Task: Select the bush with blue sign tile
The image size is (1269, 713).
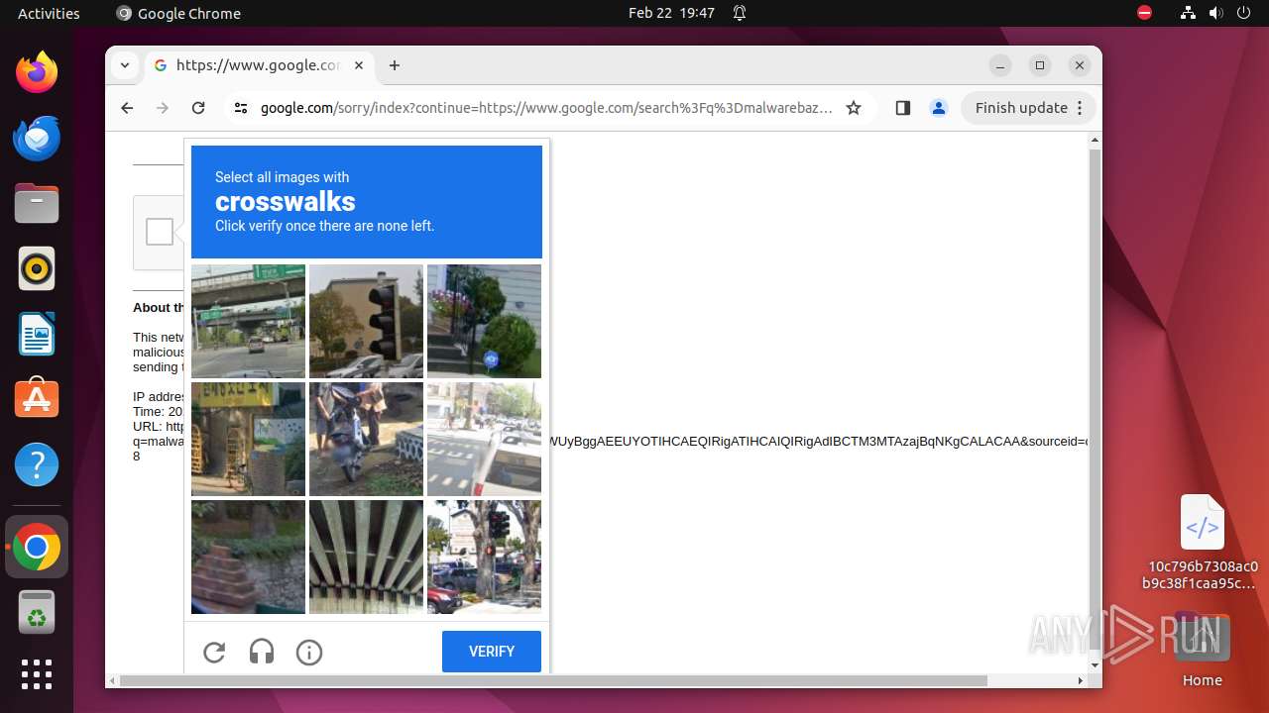Action: pyautogui.click(x=484, y=321)
